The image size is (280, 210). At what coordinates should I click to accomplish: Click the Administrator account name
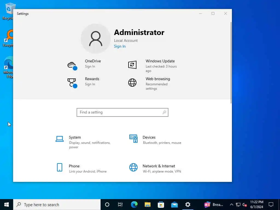pos(139,33)
